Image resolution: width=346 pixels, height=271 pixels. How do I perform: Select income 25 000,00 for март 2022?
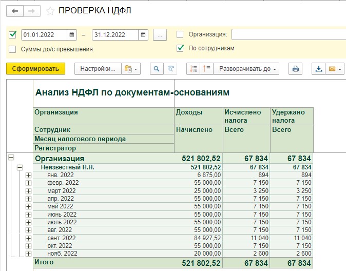pos(198,191)
